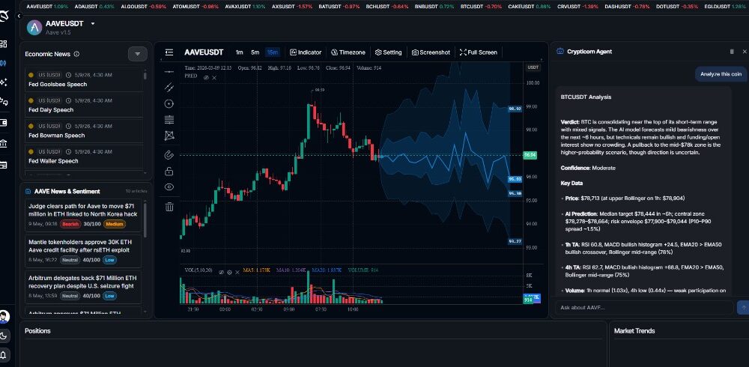749x367 pixels.
Task: Select the 1m timeframe
Action: click(240, 52)
